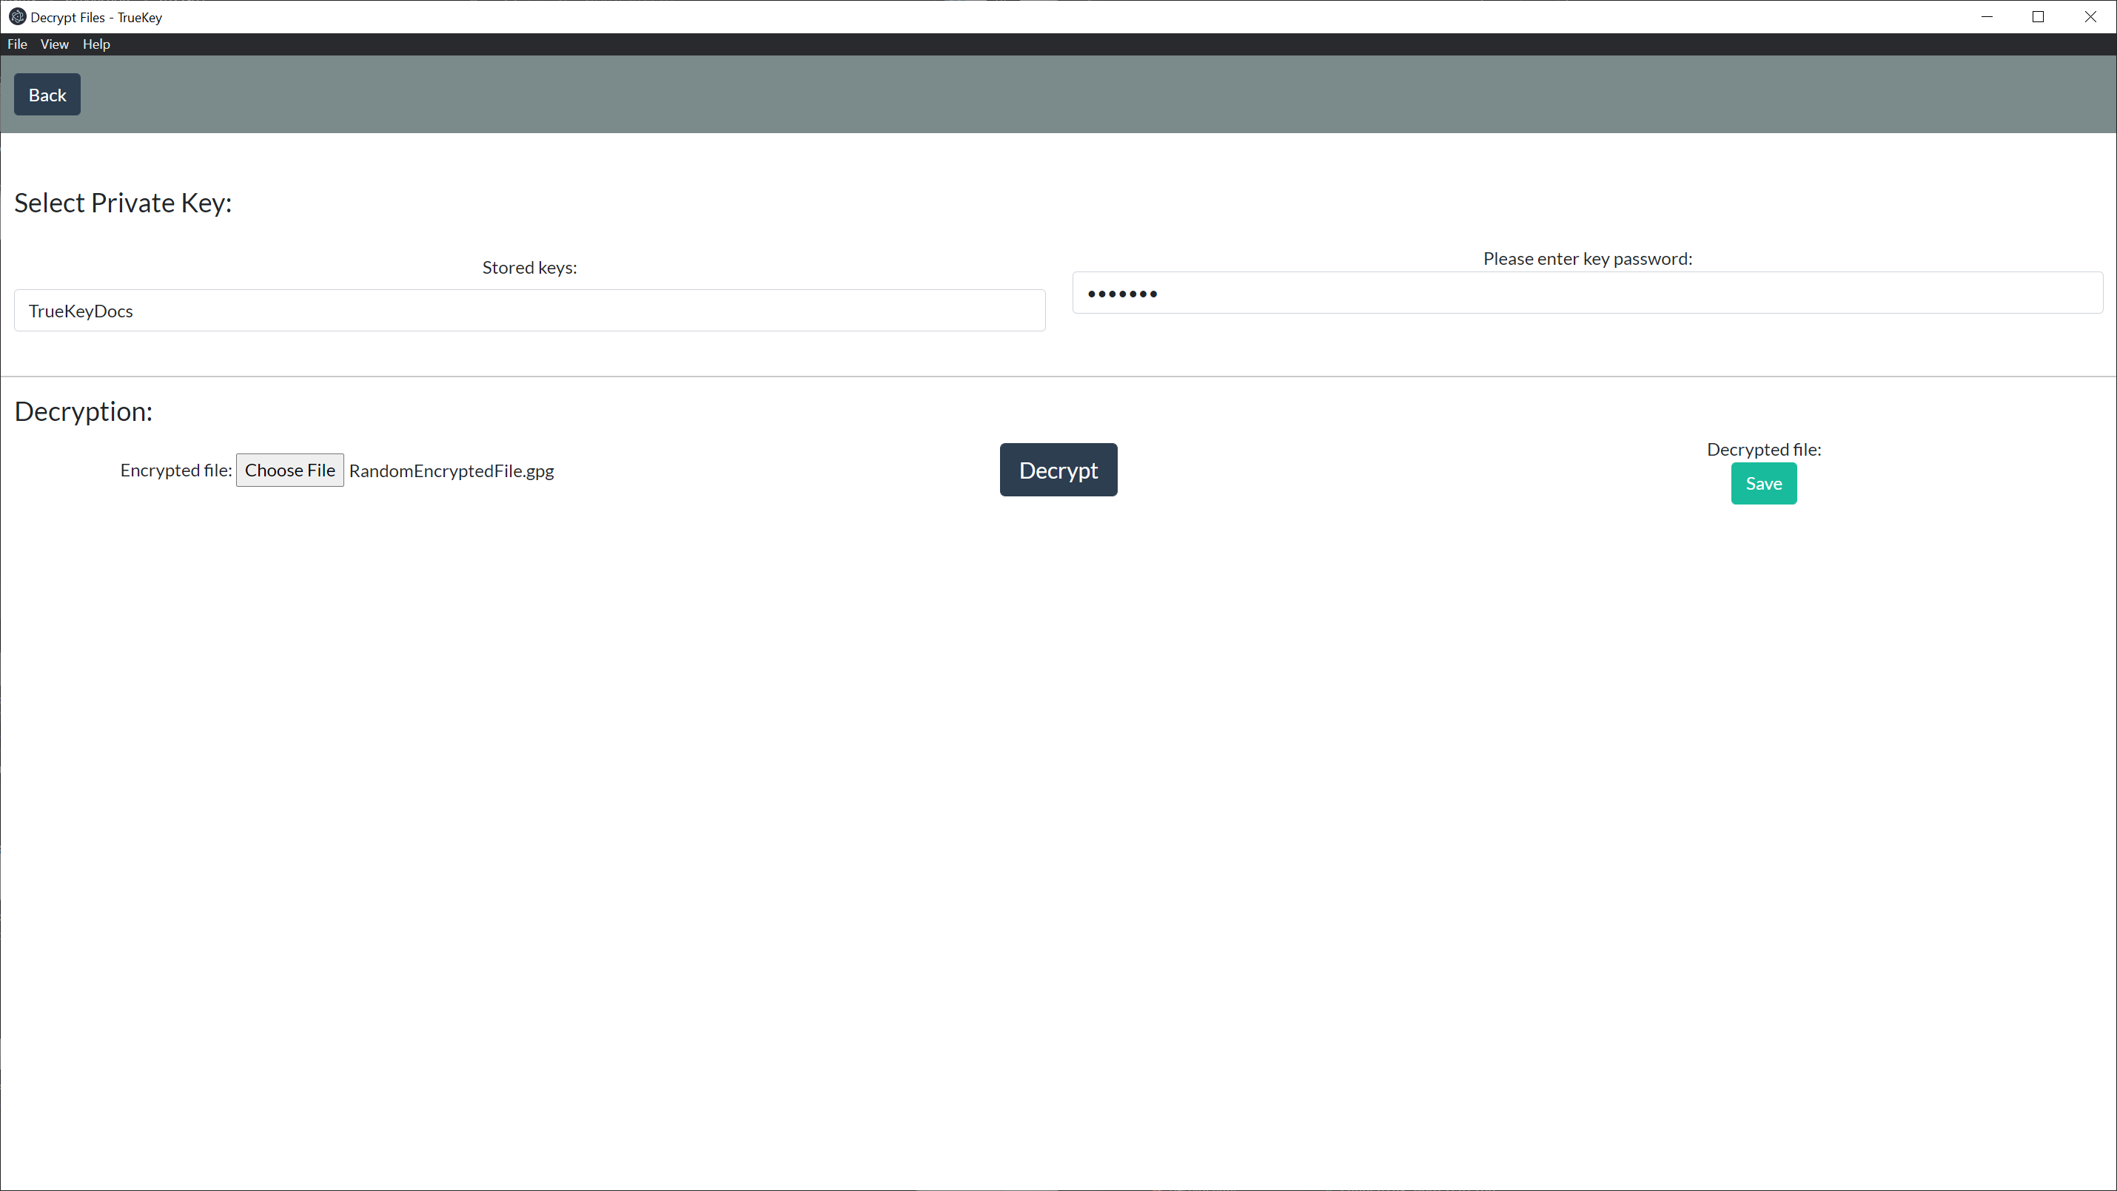Open the View menu
The image size is (2117, 1191).
[54, 44]
